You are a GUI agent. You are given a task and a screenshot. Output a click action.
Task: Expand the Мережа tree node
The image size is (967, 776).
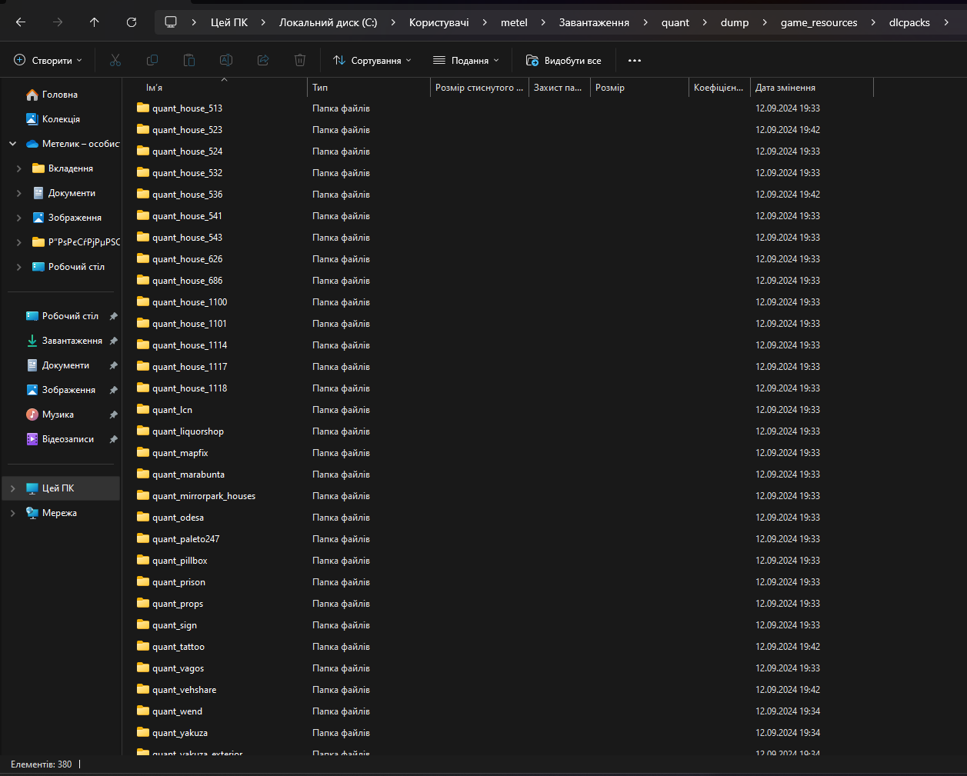pyautogui.click(x=12, y=513)
